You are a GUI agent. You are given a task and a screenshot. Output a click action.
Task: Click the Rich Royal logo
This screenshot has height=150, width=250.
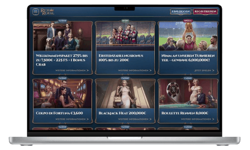click(x=47, y=12)
